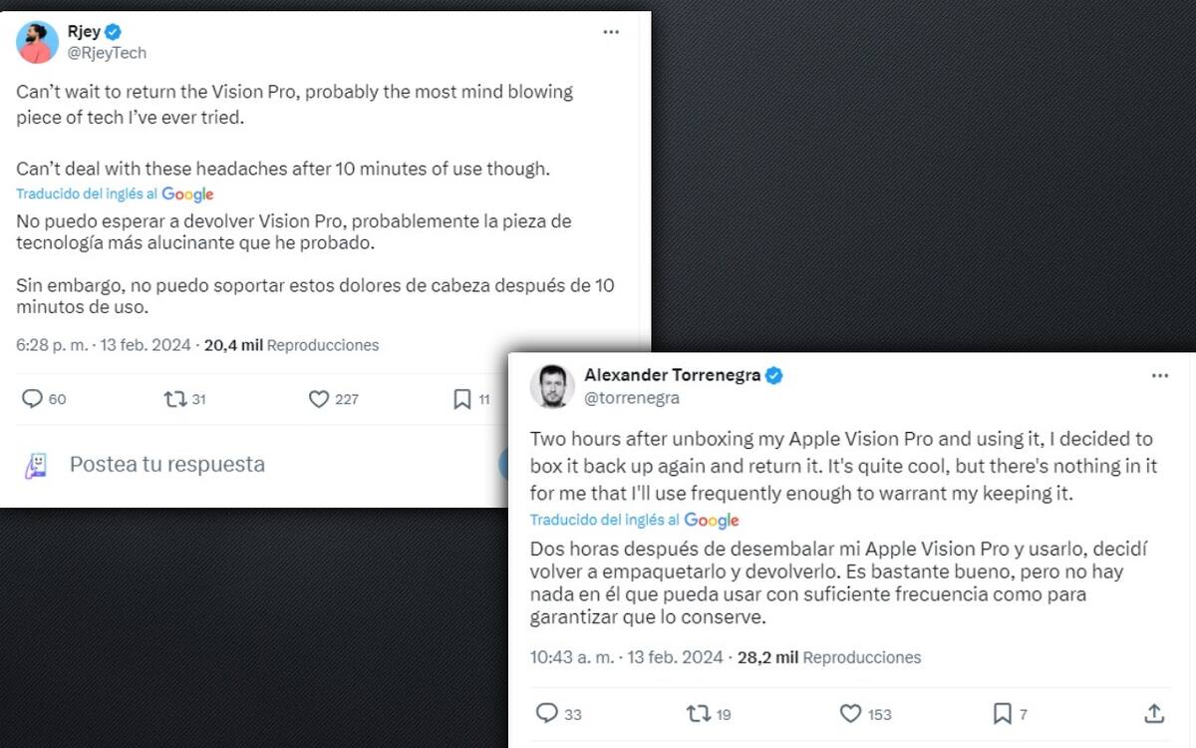Bookmark Torrenegra's post
This screenshot has width=1196, height=748.
pos(1002,713)
